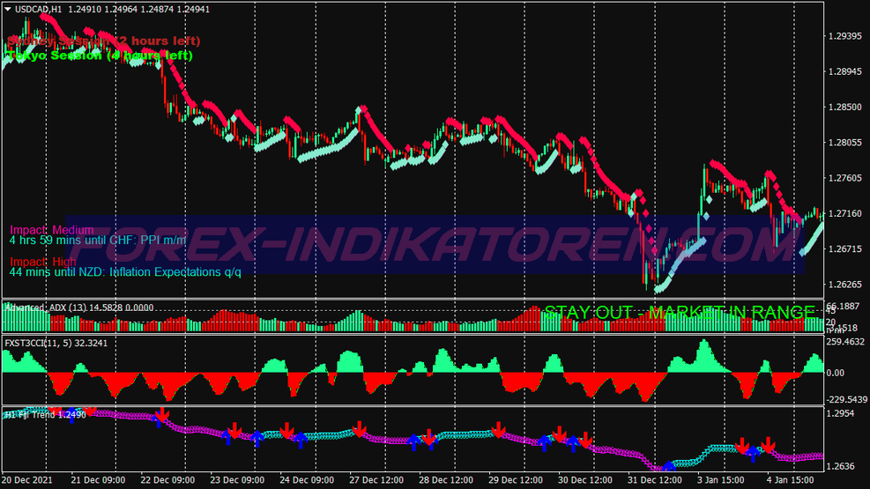Click the 259.4632 value on the CCI scale
The width and height of the screenshot is (870, 489).
point(845,342)
